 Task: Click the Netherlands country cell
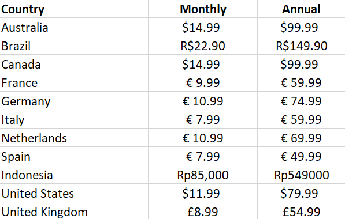[x=74, y=138]
